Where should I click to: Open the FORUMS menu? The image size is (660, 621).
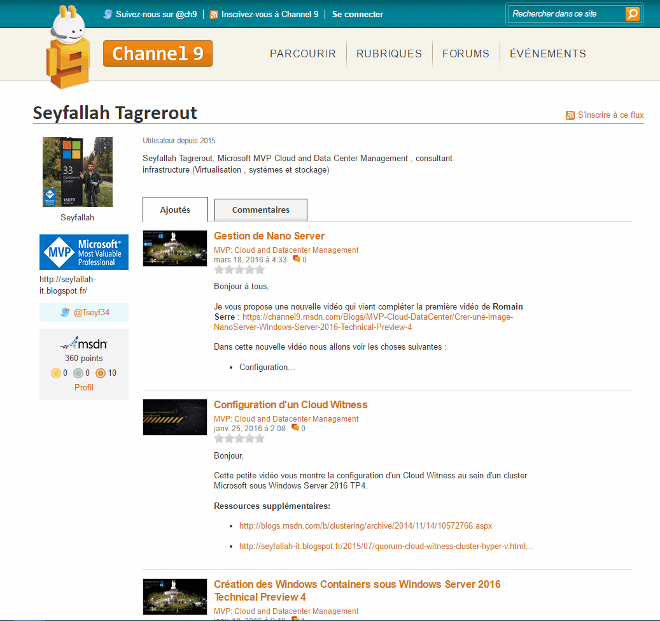click(466, 54)
